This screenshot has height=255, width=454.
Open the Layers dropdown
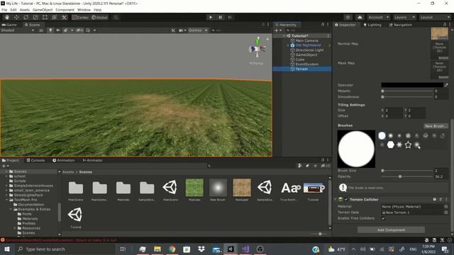(x=404, y=17)
